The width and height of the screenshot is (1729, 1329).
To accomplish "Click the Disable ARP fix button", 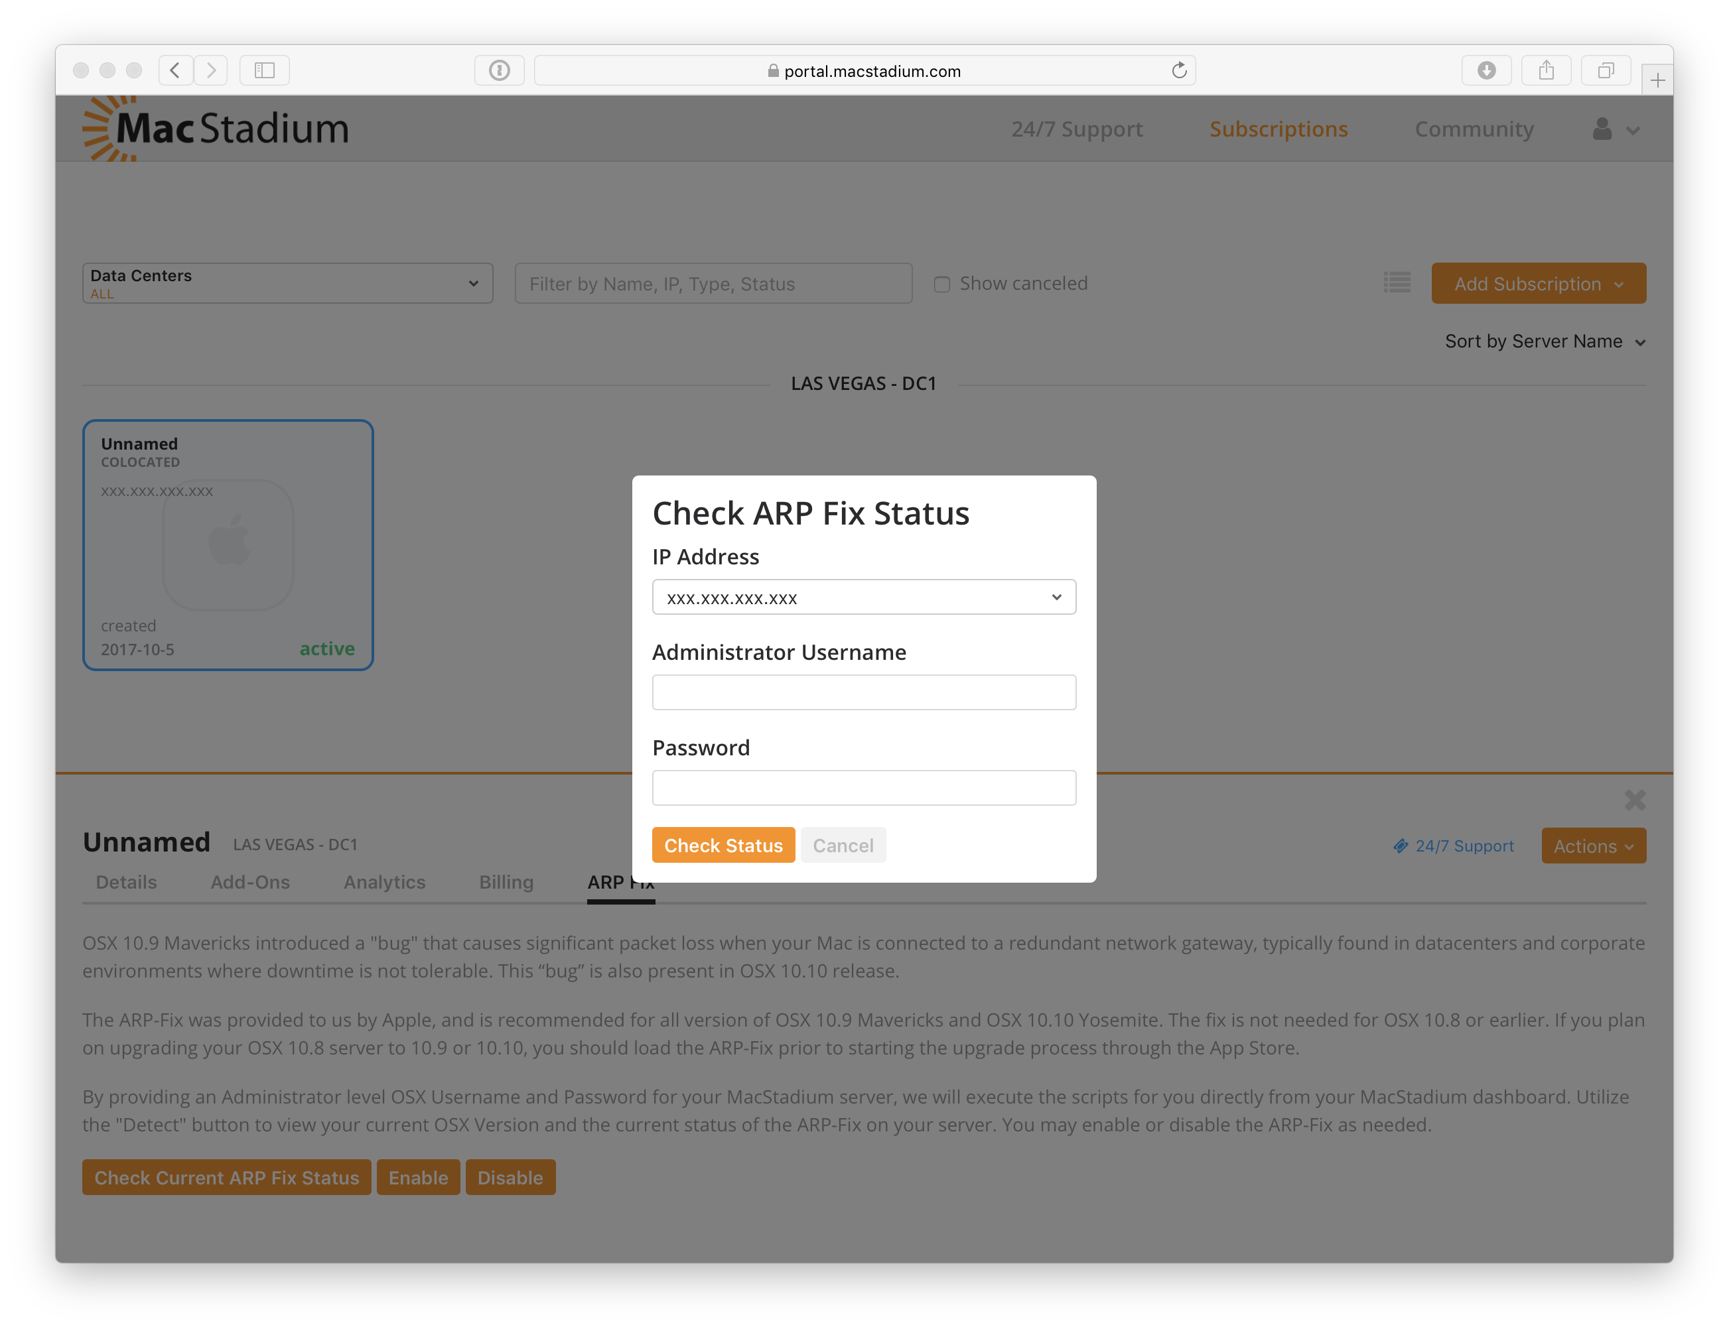I will pos(510,1177).
